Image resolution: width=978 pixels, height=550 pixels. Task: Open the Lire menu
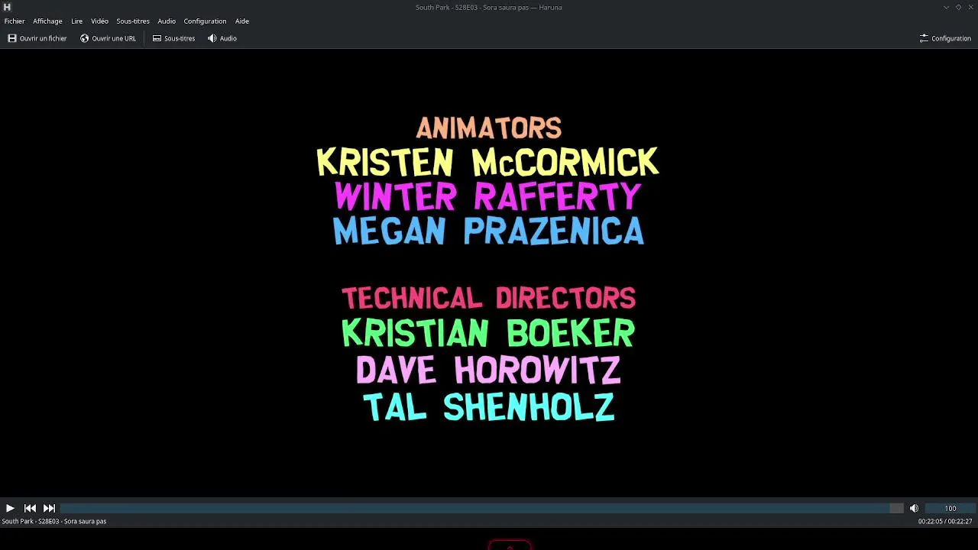pos(76,21)
